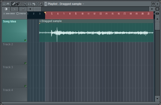Click bar 21 on the timeline ruler

tap(148, 14)
